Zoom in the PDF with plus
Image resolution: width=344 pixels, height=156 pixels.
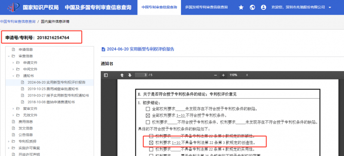[223, 75]
